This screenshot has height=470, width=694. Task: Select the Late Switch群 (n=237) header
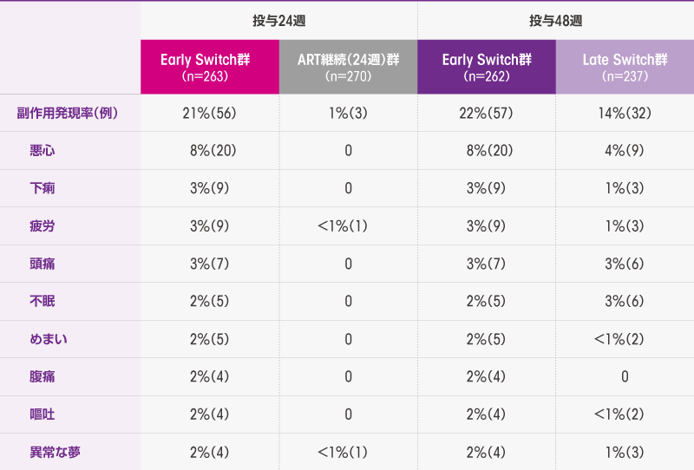tap(625, 67)
